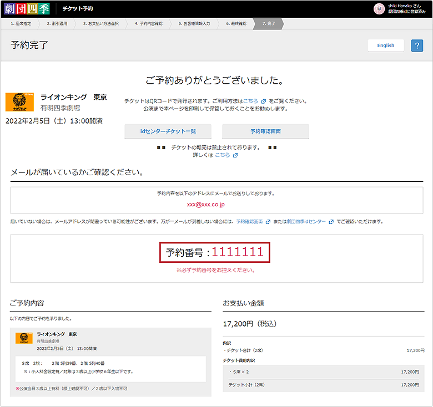433x407 pixels.
Task: Open idセンターチケット一覧 button
Action: [x=168, y=131]
